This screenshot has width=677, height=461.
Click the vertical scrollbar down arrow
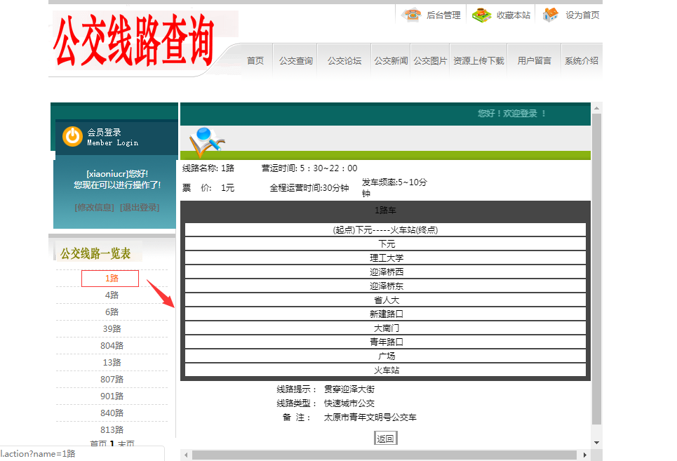[x=596, y=443]
